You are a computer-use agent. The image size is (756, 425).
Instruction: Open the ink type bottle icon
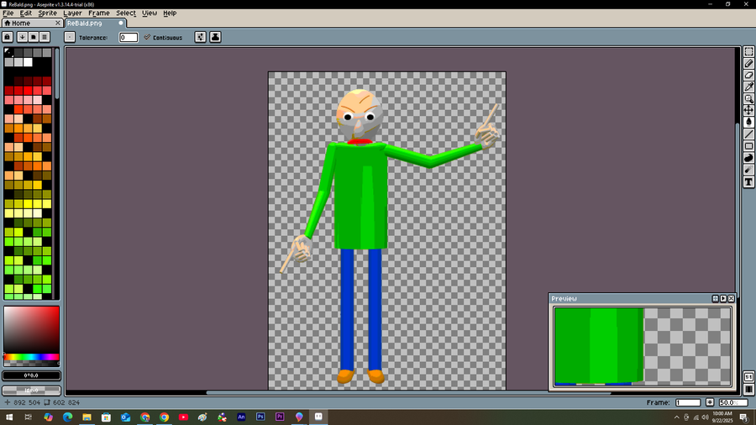point(216,37)
